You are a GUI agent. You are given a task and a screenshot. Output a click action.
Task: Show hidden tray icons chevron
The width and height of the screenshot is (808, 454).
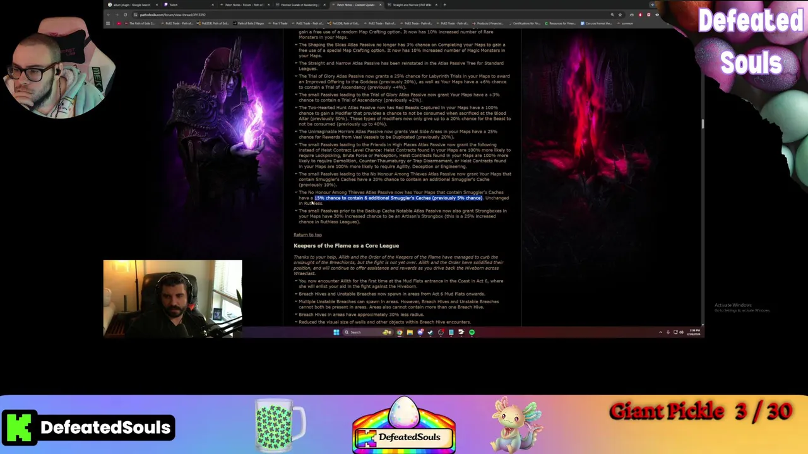(x=660, y=332)
